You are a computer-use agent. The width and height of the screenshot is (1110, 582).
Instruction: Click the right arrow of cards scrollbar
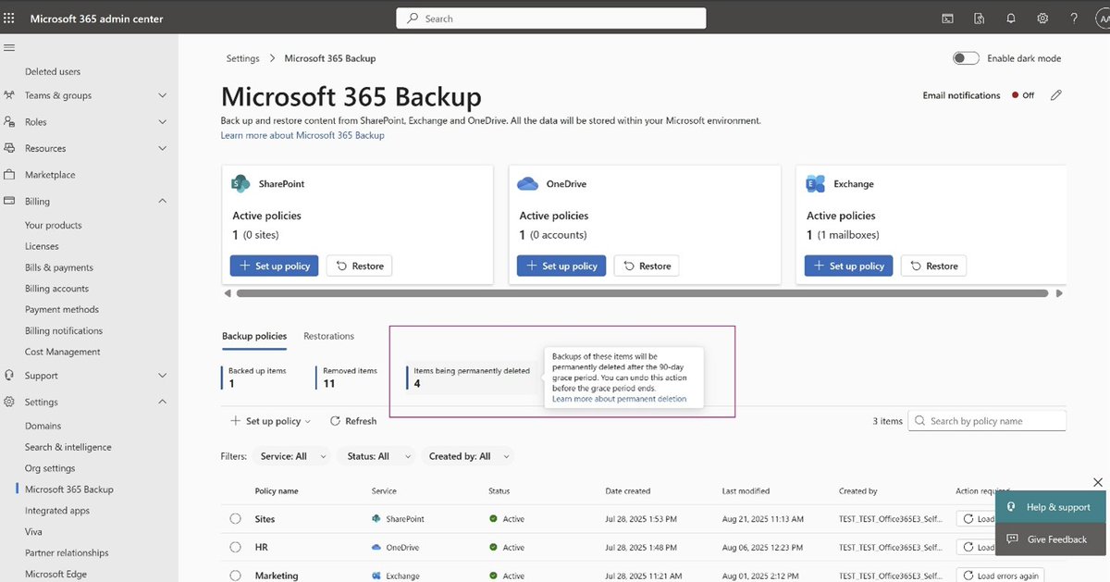pos(1060,293)
